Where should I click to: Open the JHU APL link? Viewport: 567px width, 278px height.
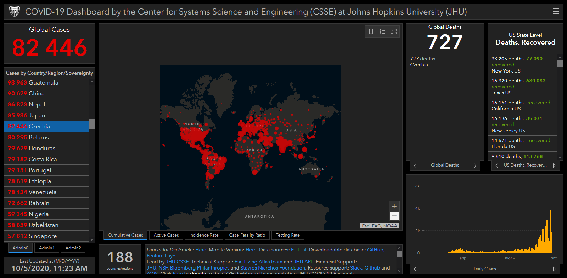(303, 262)
